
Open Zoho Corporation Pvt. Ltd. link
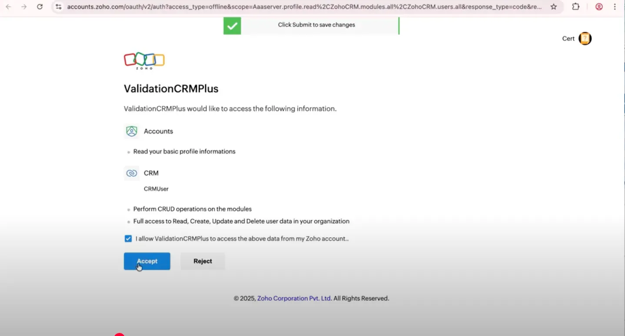[294, 298]
